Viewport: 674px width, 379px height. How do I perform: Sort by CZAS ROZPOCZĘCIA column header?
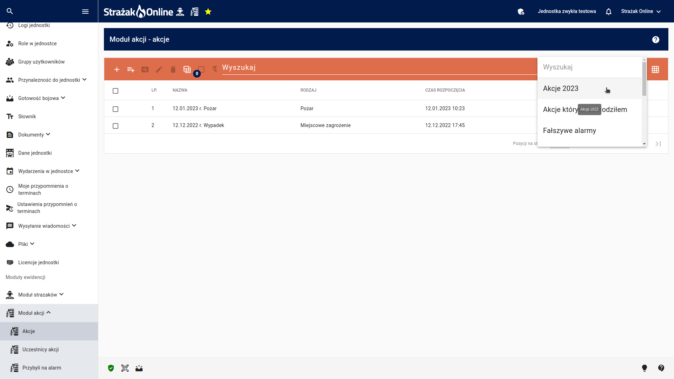coord(445,90)
